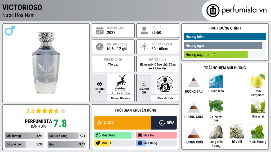This screenshot has width=271, height=152.
Task: Click the star badge icon above Thương hiệu
Action: [100, 84]
